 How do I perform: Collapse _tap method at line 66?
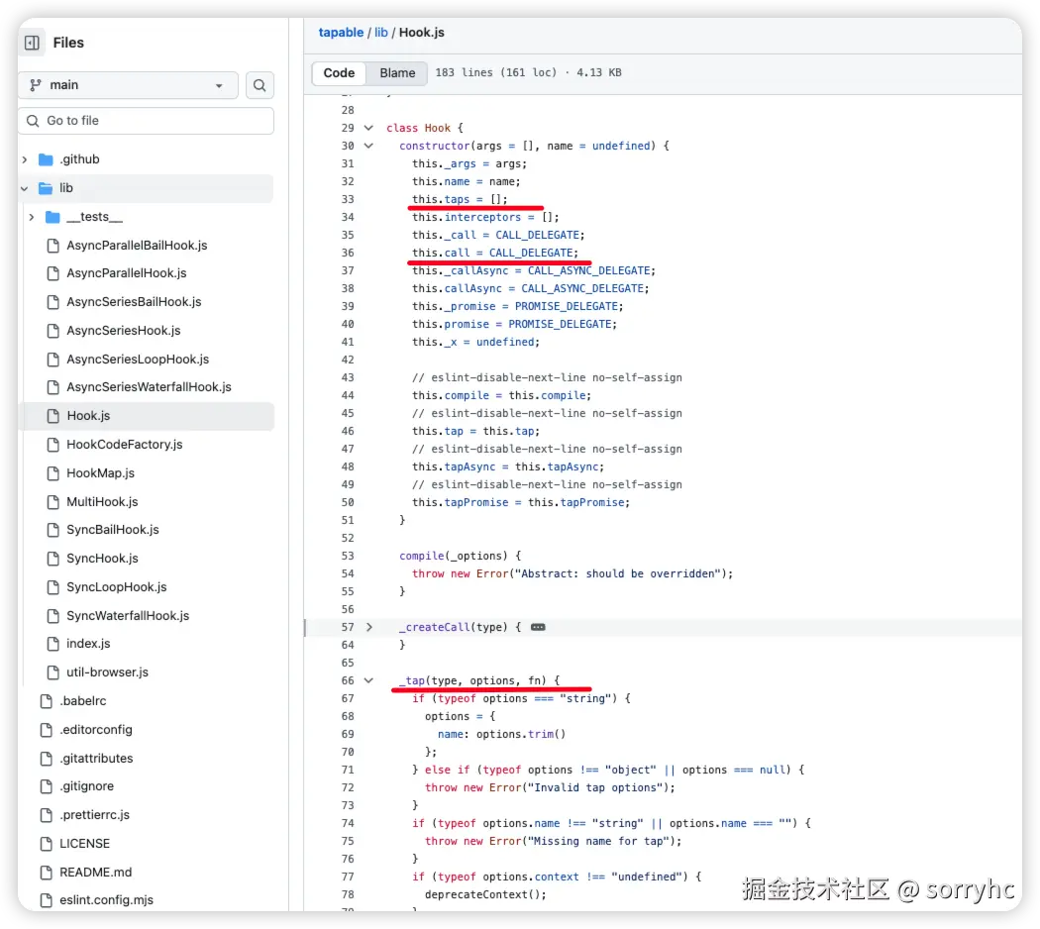point(368,681)
